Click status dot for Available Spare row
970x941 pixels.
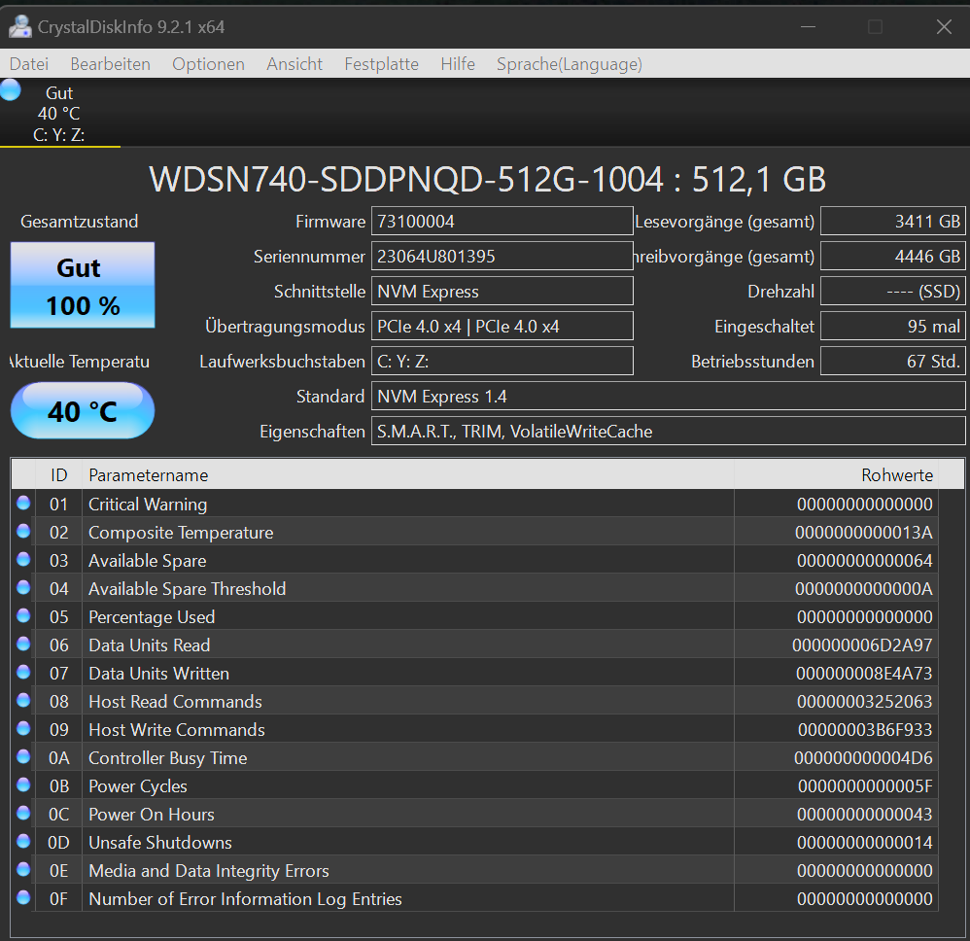coord(23,559)
